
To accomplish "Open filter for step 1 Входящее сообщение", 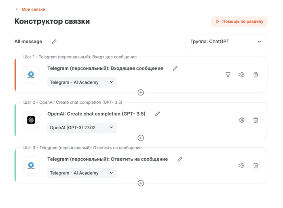I will coord(228,75).
